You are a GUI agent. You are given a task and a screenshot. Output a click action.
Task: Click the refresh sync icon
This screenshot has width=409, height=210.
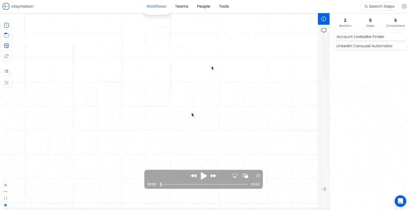click(7, 56)
